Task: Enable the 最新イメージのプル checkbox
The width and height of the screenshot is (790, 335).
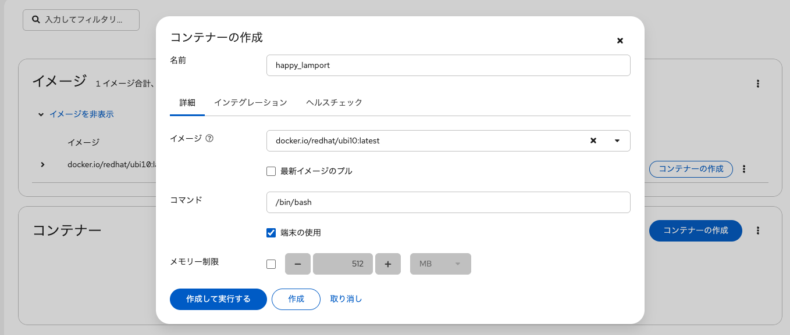Action: (271, 171)
